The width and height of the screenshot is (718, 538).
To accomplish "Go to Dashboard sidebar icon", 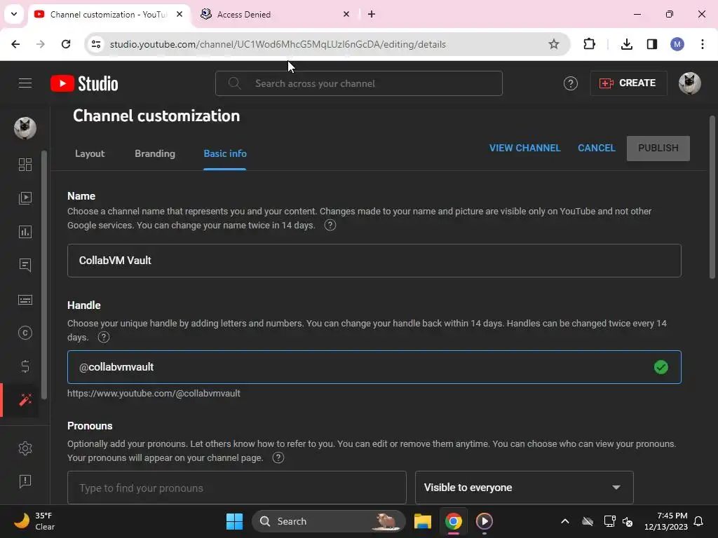I will 25,164.
